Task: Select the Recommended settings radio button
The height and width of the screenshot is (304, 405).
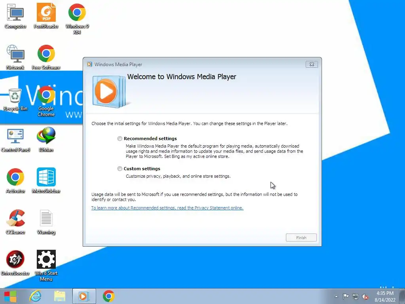Action: click(119, 139)
